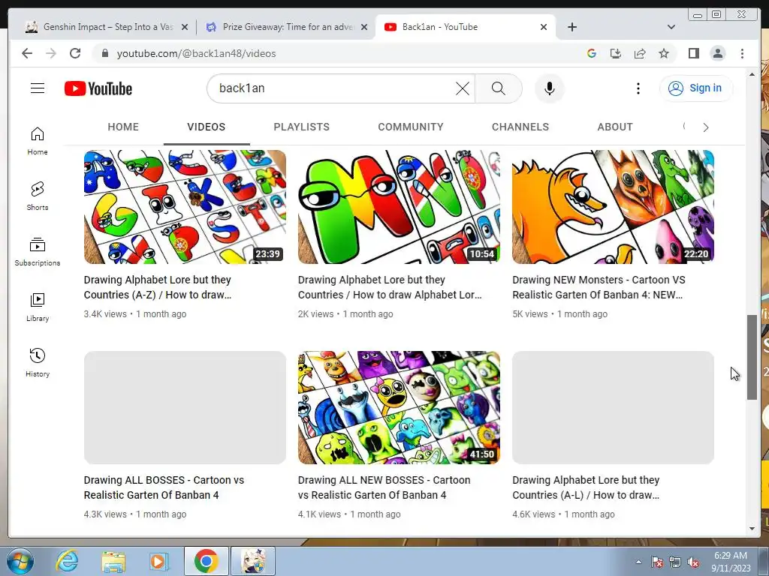
Task: Go back with the browser back arrow
Action: (27, 53)
